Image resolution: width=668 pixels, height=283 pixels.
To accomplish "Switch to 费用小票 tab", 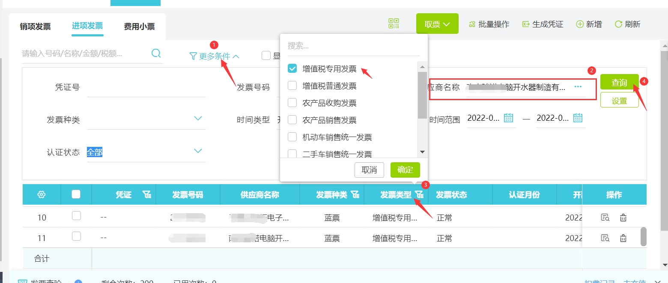I will coord(140,27).
